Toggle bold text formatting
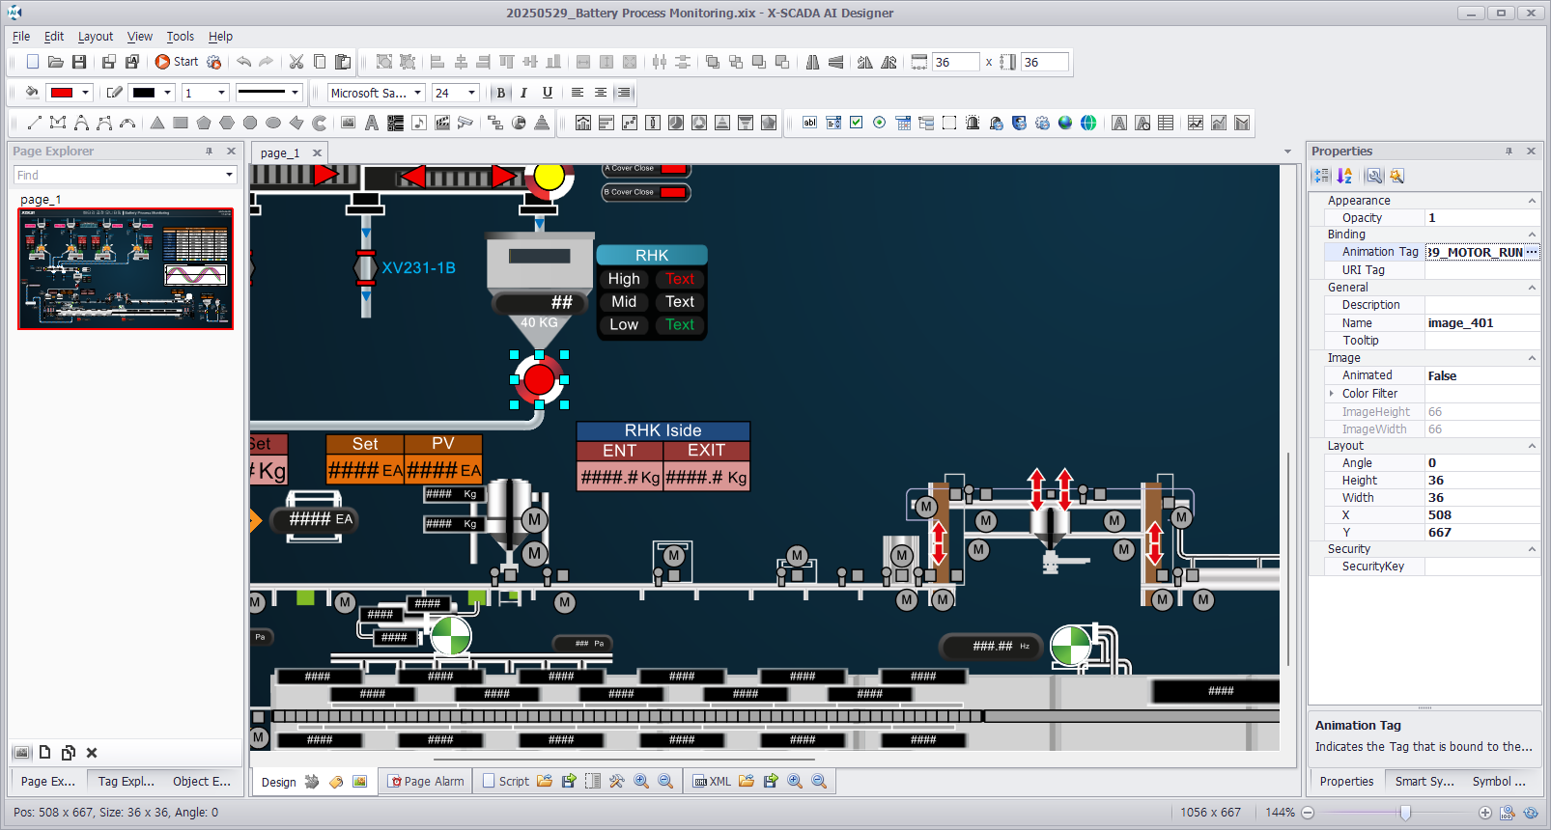Viewport: 1551px width, 830px height. pyautogui.click(x=500, y=93)
